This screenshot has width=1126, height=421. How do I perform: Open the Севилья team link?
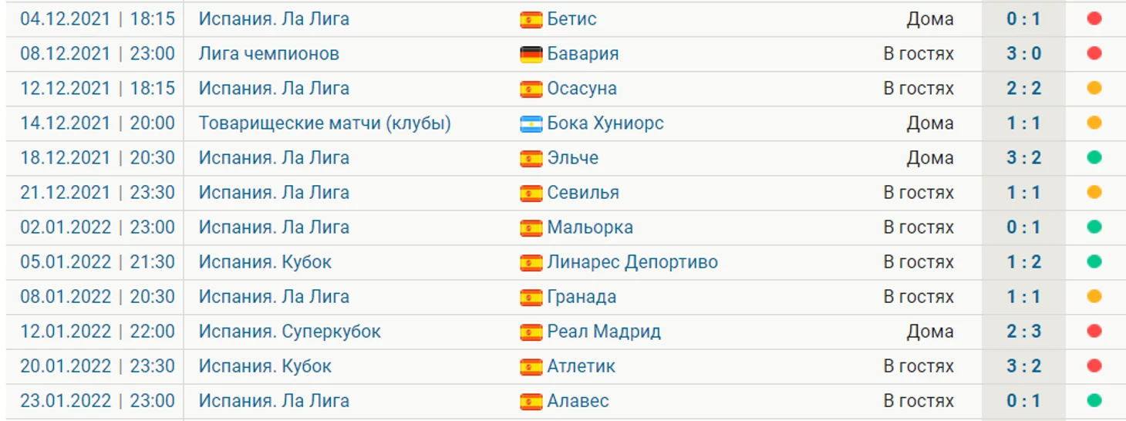tap(583, 193)
